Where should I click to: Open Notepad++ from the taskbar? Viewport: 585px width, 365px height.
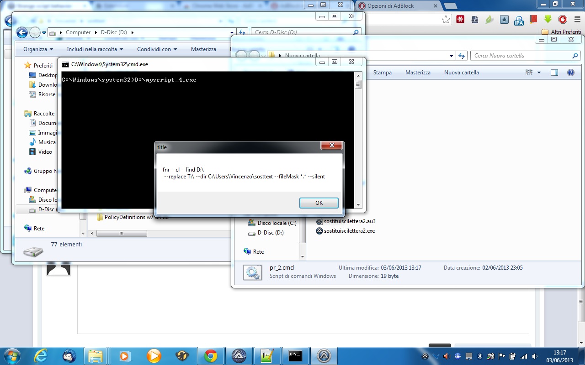tap(267, 356)
